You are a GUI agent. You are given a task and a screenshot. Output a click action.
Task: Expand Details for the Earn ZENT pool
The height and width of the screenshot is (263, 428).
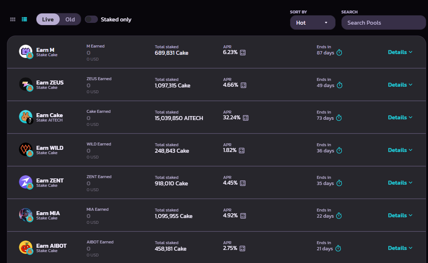pos(400,182)
